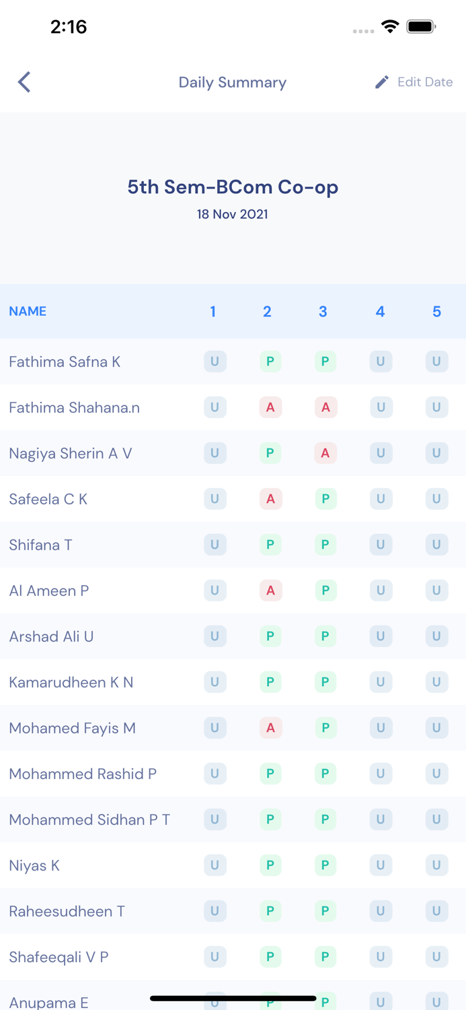Select period column header 3
The width and height of the screenshot is (466, 1010).
pos(323,311)
